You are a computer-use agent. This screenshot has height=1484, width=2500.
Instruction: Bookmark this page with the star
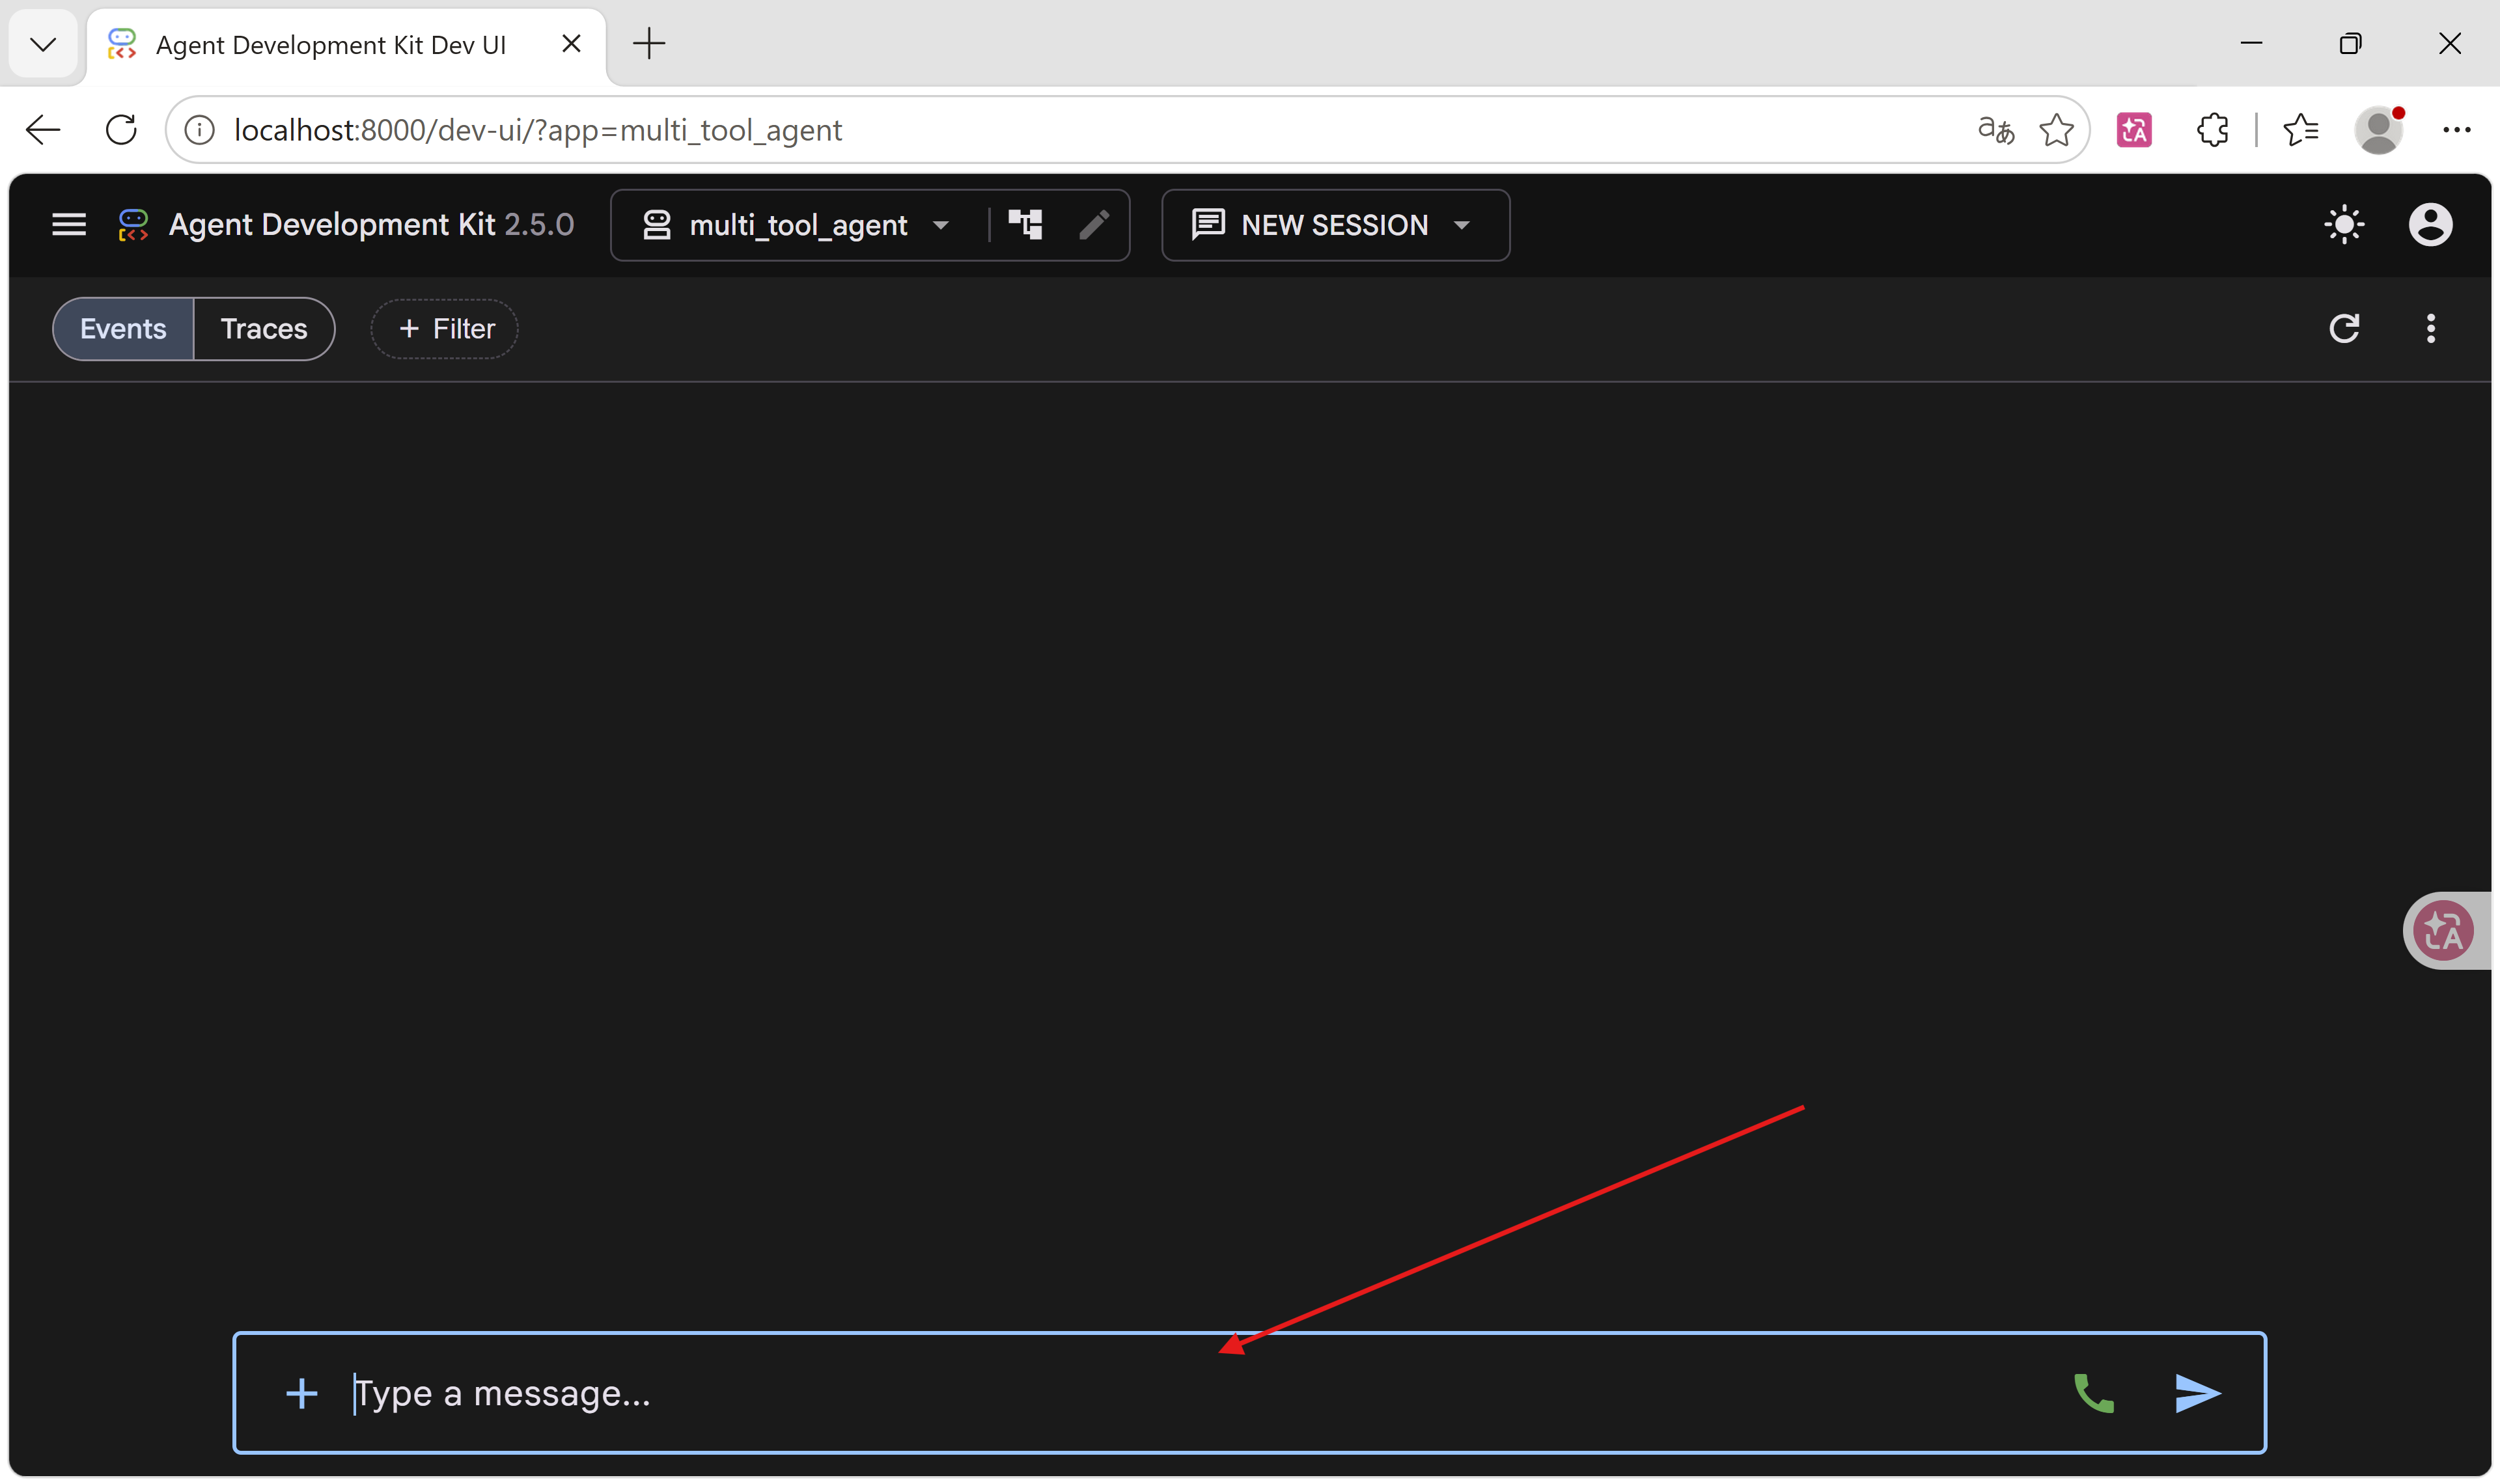pyautogui.click(x=2056, y=130)
